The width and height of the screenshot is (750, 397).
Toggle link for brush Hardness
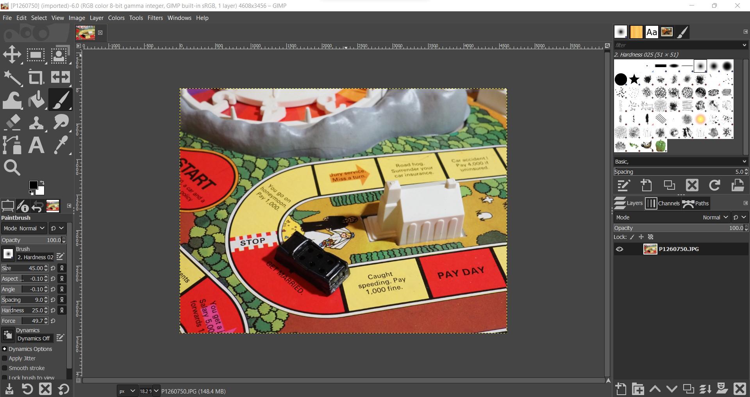coord(62,310)
